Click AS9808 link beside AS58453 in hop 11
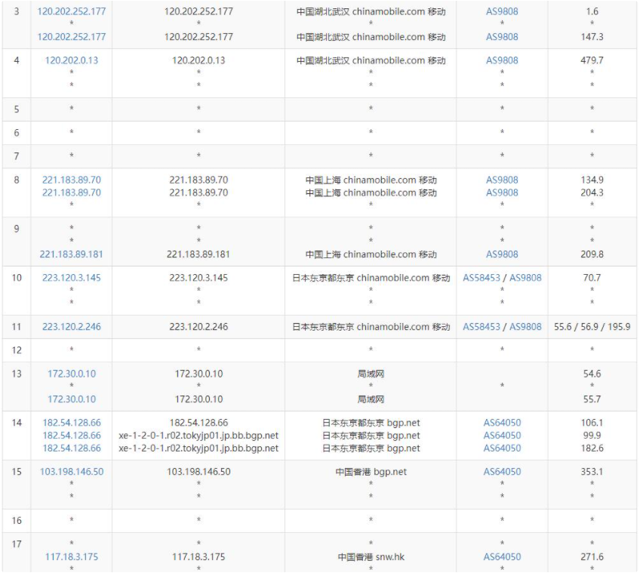This screenshot has width=640, height=576. pos(525,327)
